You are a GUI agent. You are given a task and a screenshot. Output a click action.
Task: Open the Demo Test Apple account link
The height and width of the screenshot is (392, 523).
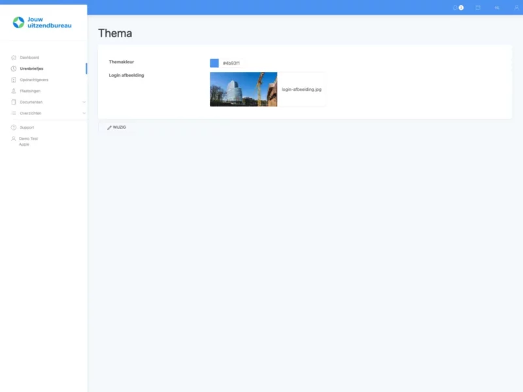29,141
